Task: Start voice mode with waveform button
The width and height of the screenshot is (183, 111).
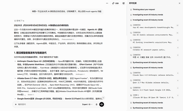Action: coord(102,104)
